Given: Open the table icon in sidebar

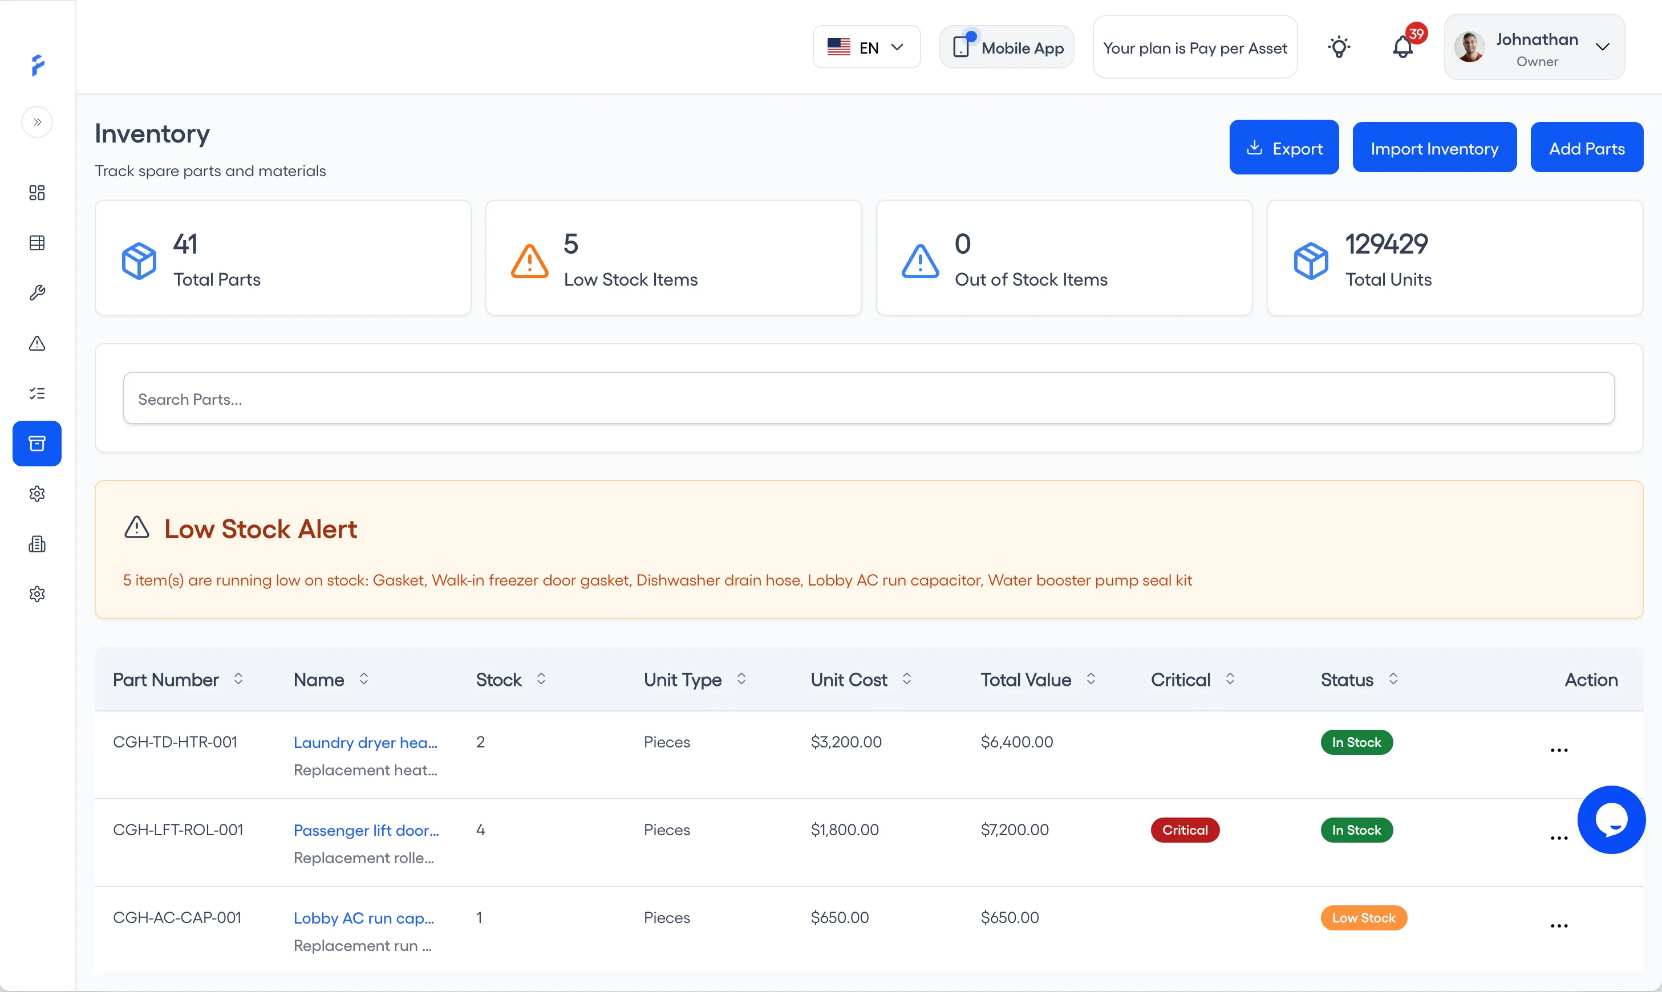Looking at the screenshot, I should click(x=38, y=243).
